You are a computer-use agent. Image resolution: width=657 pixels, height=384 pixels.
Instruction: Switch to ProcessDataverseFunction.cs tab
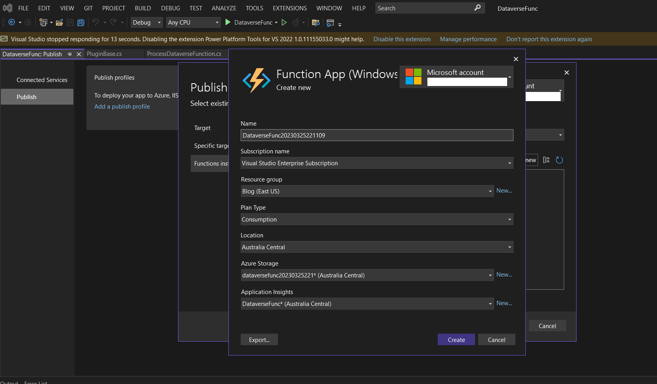point(184,54)
